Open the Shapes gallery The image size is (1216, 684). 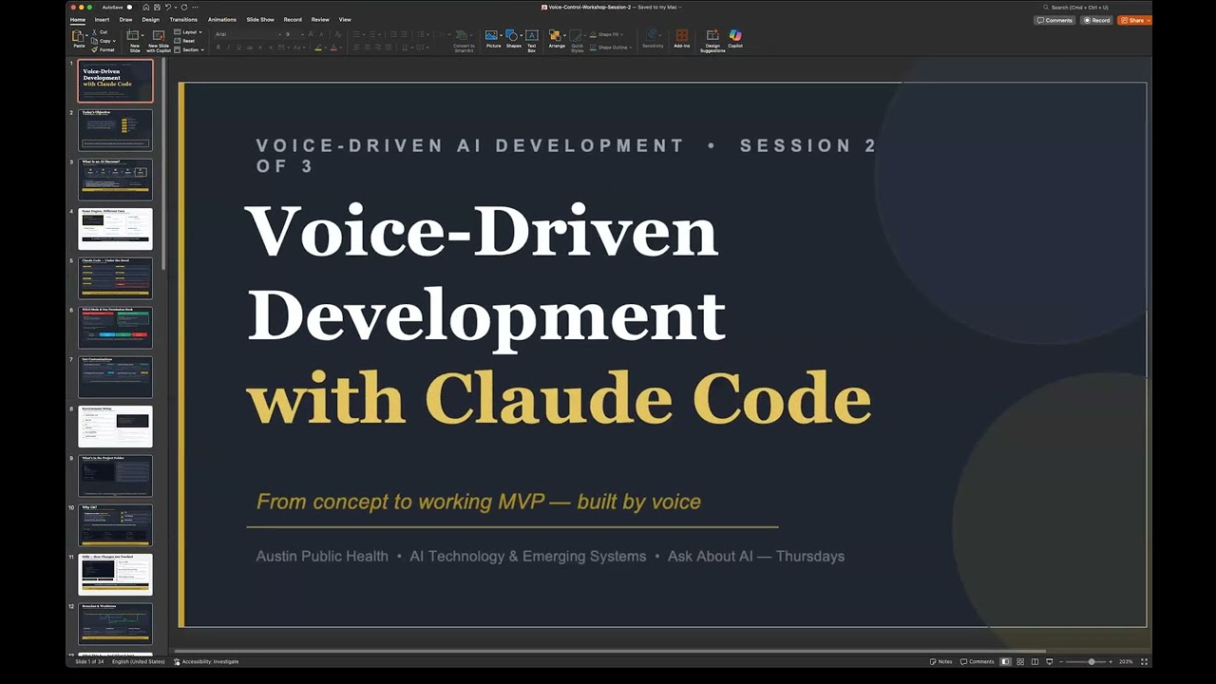[514, 39]
